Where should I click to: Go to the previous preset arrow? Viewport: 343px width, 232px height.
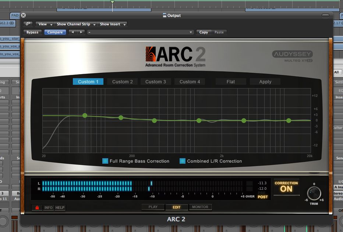[73, 32]
